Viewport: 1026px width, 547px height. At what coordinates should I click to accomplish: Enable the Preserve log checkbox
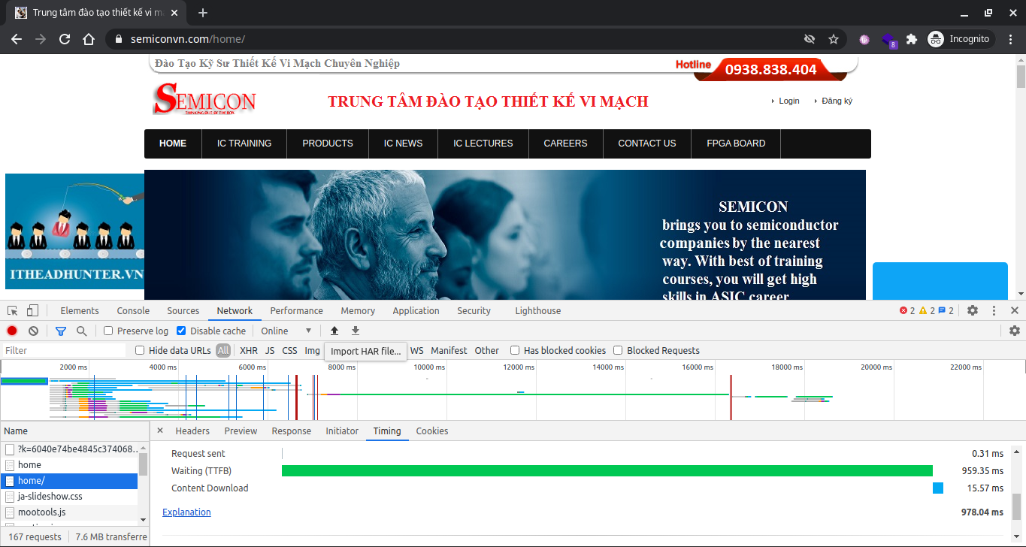(108, 331)
